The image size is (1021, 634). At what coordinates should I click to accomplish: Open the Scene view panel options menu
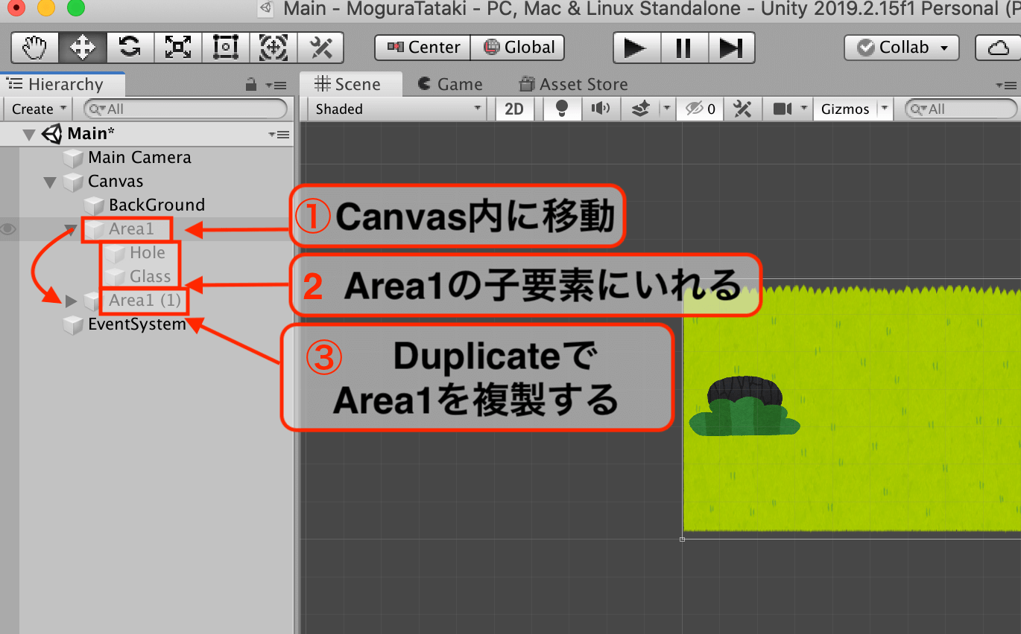(x=1005, y=86)
